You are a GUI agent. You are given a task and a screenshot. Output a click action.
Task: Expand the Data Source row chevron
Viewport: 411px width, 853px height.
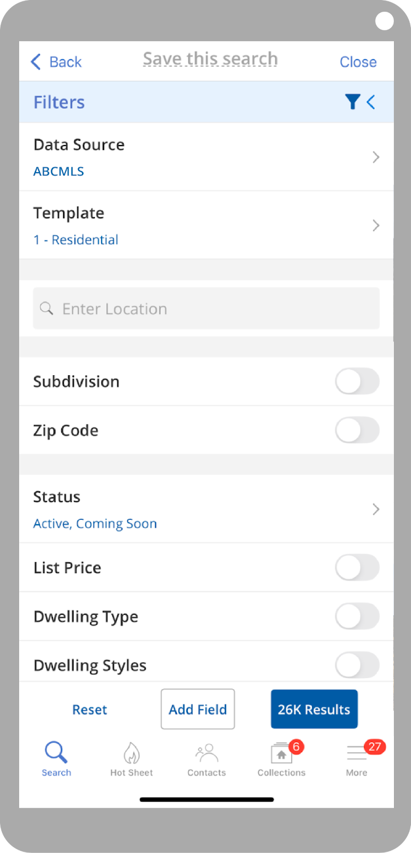[x=376, y=157]
